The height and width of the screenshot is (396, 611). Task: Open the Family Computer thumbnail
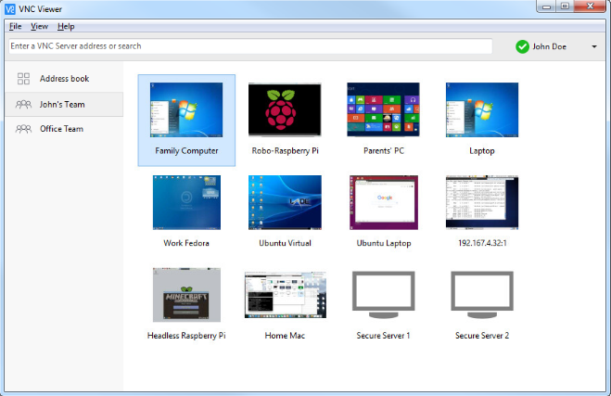pyautogui.click(x=186, y=109)
